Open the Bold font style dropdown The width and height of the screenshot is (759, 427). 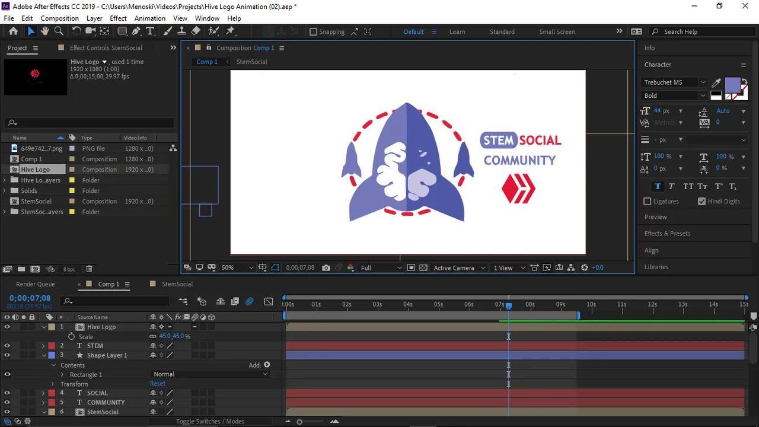(x=674, y=95)
